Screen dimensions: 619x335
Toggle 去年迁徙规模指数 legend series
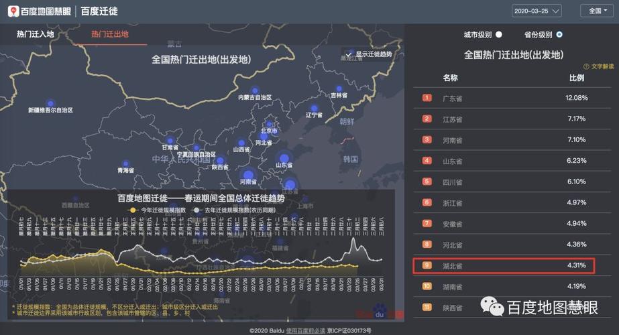click(233, 210)
